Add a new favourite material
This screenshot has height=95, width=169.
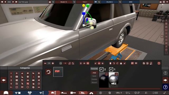[94, 73]
